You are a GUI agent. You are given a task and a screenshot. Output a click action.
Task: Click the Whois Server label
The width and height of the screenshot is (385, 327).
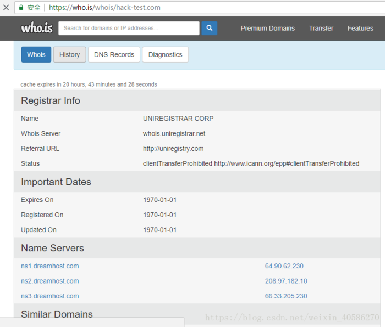[41, 133]
